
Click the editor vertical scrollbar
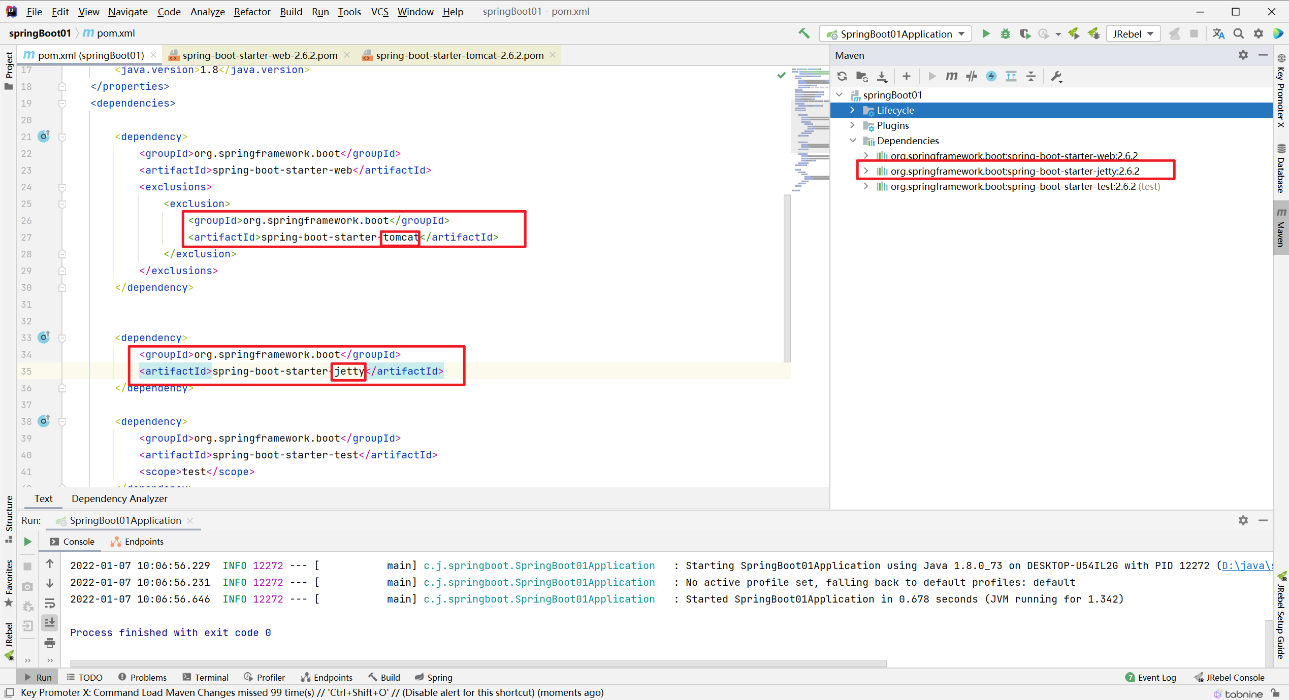coord(787,278)
